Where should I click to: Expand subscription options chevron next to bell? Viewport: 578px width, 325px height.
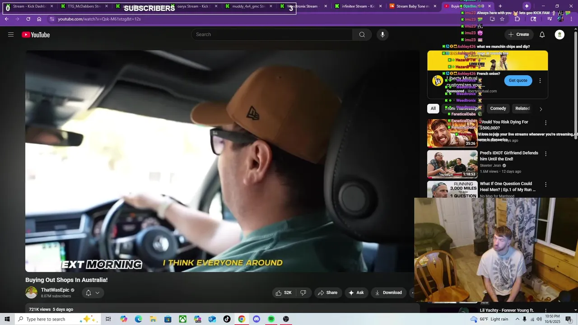click(97, 293)
